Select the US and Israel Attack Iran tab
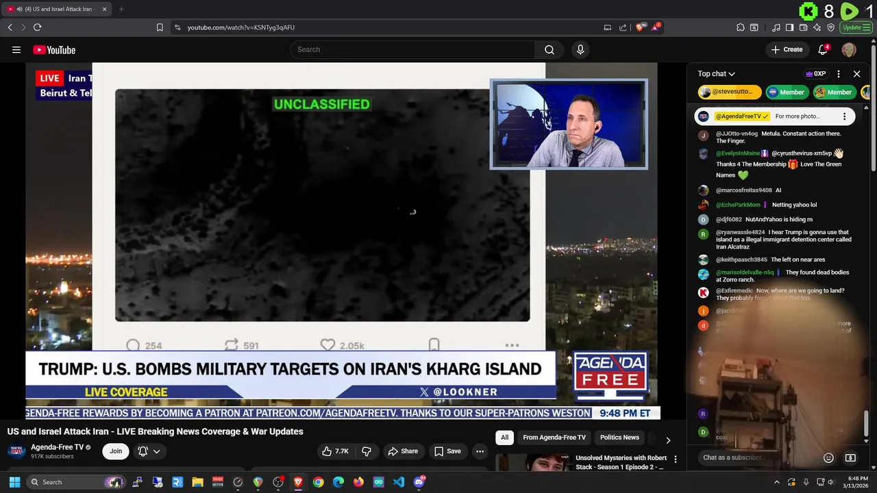This screenshot has width=877, height=493. (x=58, y=9)
